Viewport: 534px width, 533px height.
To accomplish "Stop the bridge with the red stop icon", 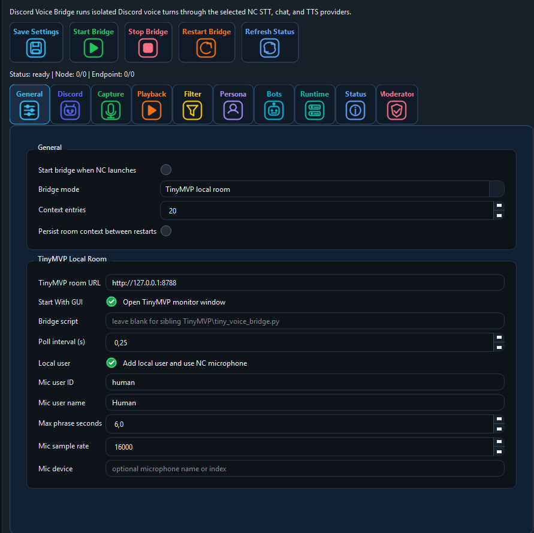I will coord(148,48).
